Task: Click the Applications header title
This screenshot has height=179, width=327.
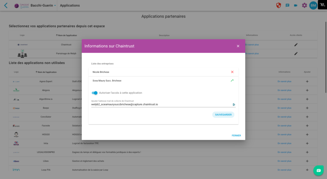Action: coord(70,5)
